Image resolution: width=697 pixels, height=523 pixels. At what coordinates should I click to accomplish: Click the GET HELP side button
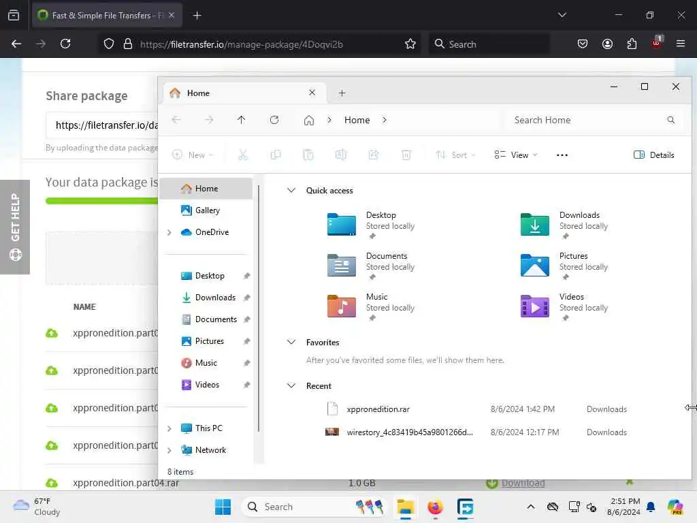click(15, 227)
